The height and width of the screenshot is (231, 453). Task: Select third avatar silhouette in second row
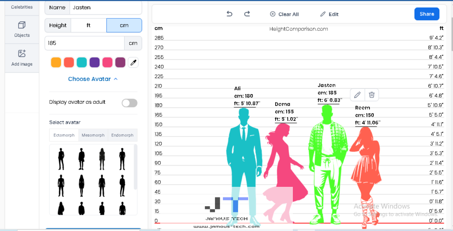tap(102, 186)
